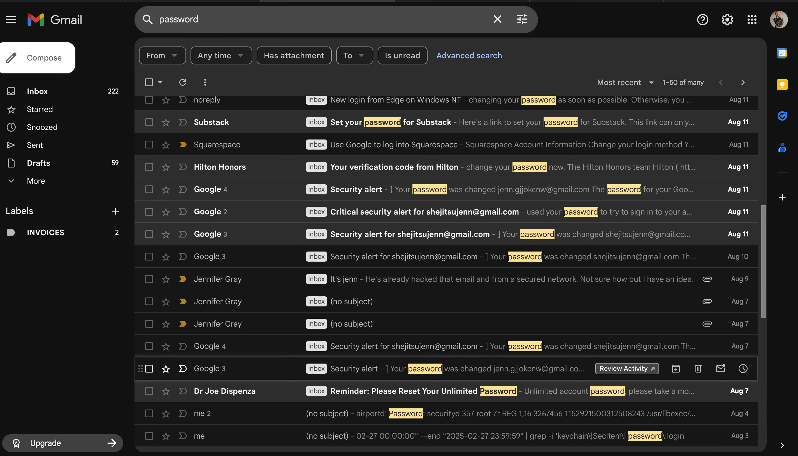798x456 pixels.
Task: Click the Advanced search link
Action: click(x=469, y=55)
